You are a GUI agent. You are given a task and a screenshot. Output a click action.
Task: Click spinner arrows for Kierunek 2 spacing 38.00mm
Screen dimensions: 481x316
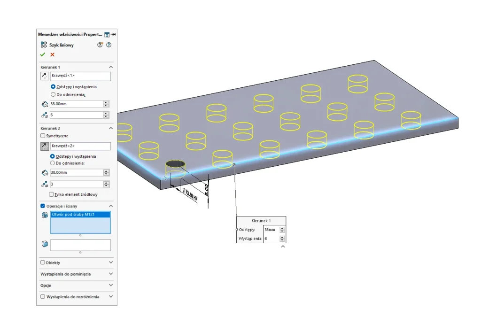click(106, 173)
